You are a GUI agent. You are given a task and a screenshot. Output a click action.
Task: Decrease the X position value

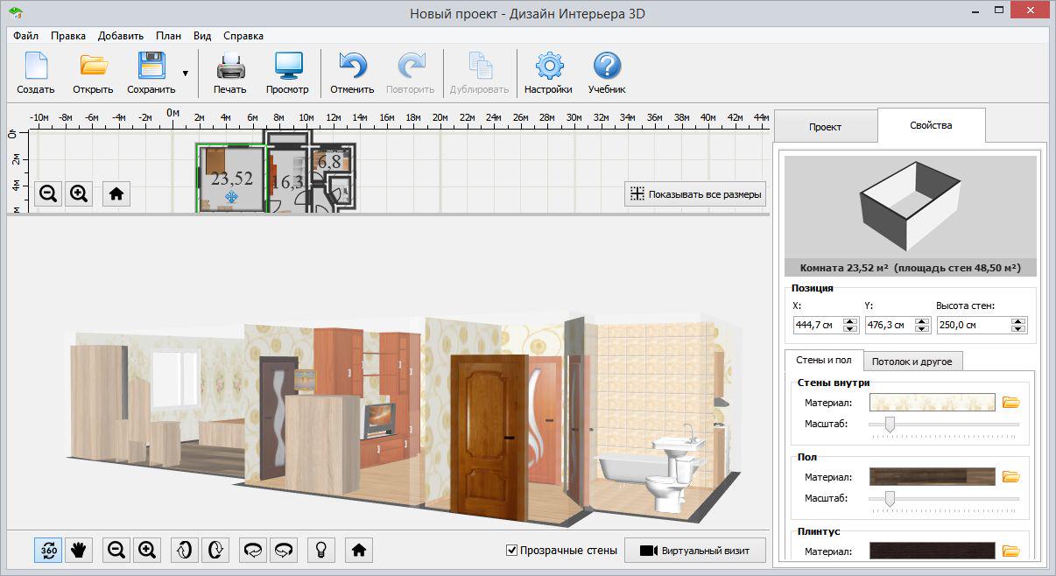point(849,328)
